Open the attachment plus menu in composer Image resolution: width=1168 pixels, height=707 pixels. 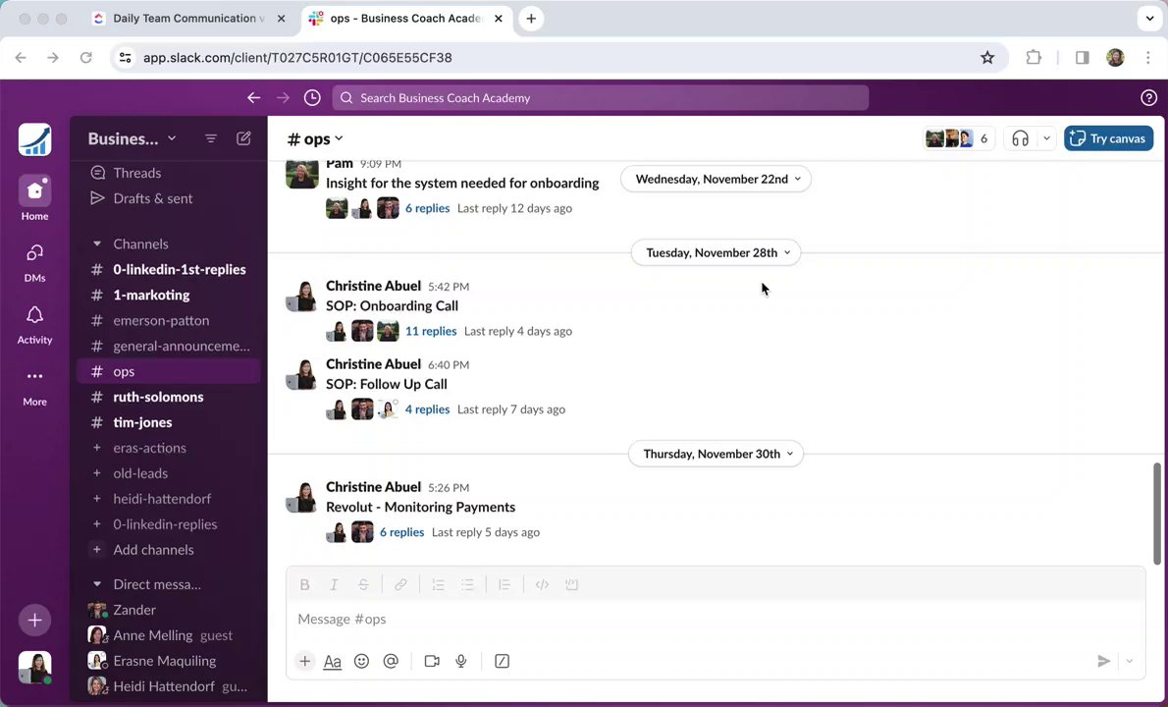coord(304,661)
